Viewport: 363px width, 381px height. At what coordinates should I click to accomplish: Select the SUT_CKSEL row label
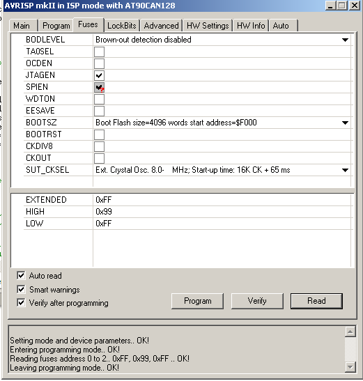point(47,170)
